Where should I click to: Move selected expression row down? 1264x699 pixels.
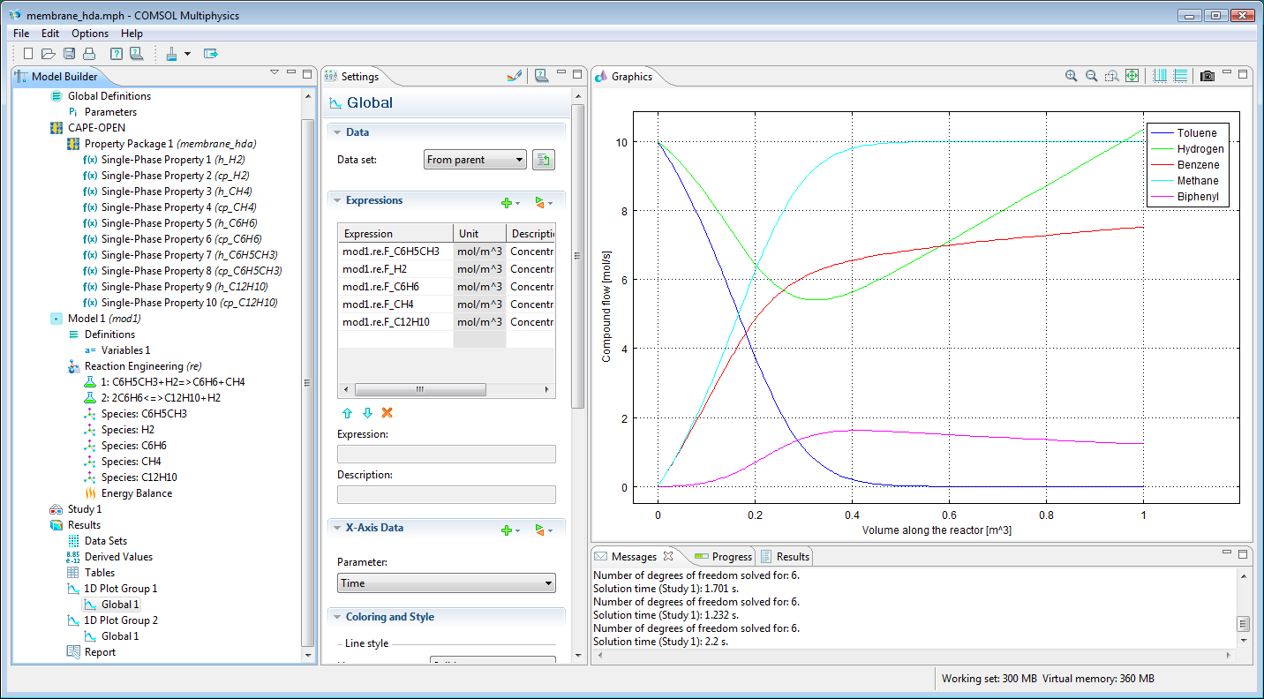tap(367, 413)
